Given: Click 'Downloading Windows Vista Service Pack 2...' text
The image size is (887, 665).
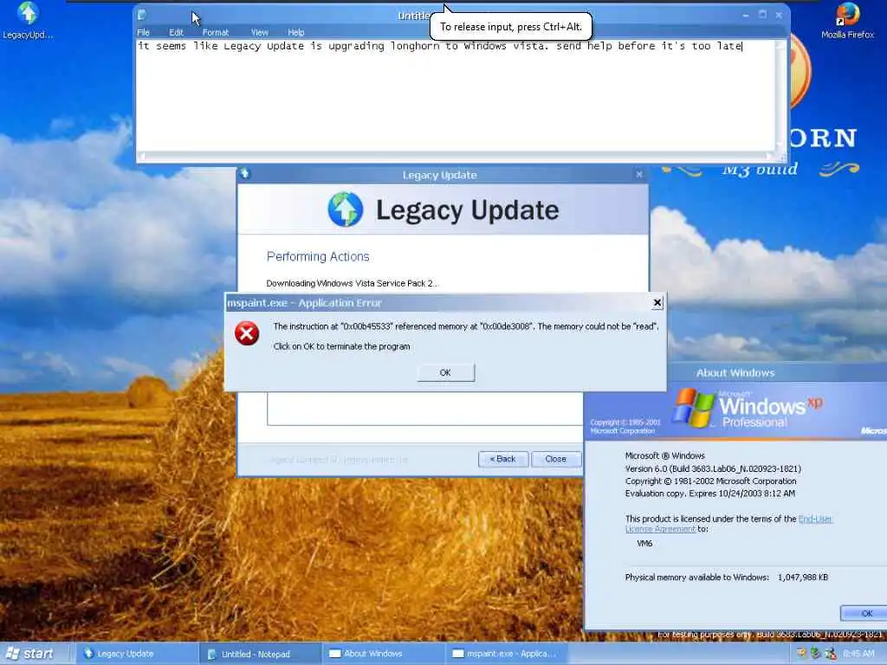Looking at the screenshot, I should (353, 283).
